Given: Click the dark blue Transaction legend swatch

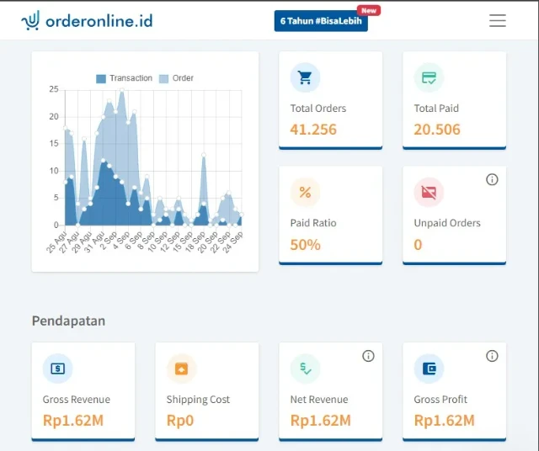Looking at the screenshot, I should (x=101, y=78).
